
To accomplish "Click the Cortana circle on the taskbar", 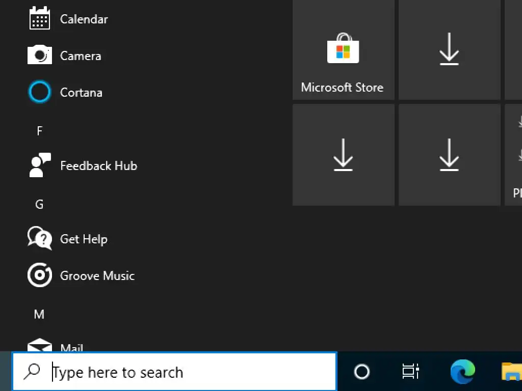I will click(x=362, y=372).
